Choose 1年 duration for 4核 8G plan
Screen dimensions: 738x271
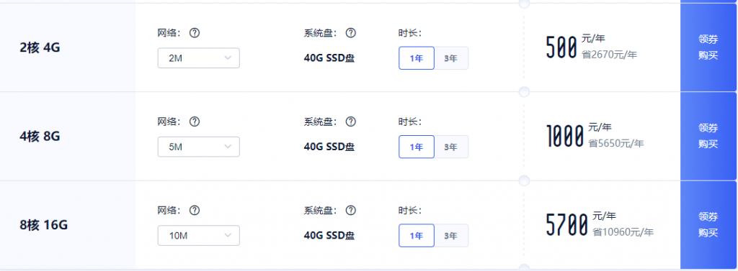pos(417,147)
